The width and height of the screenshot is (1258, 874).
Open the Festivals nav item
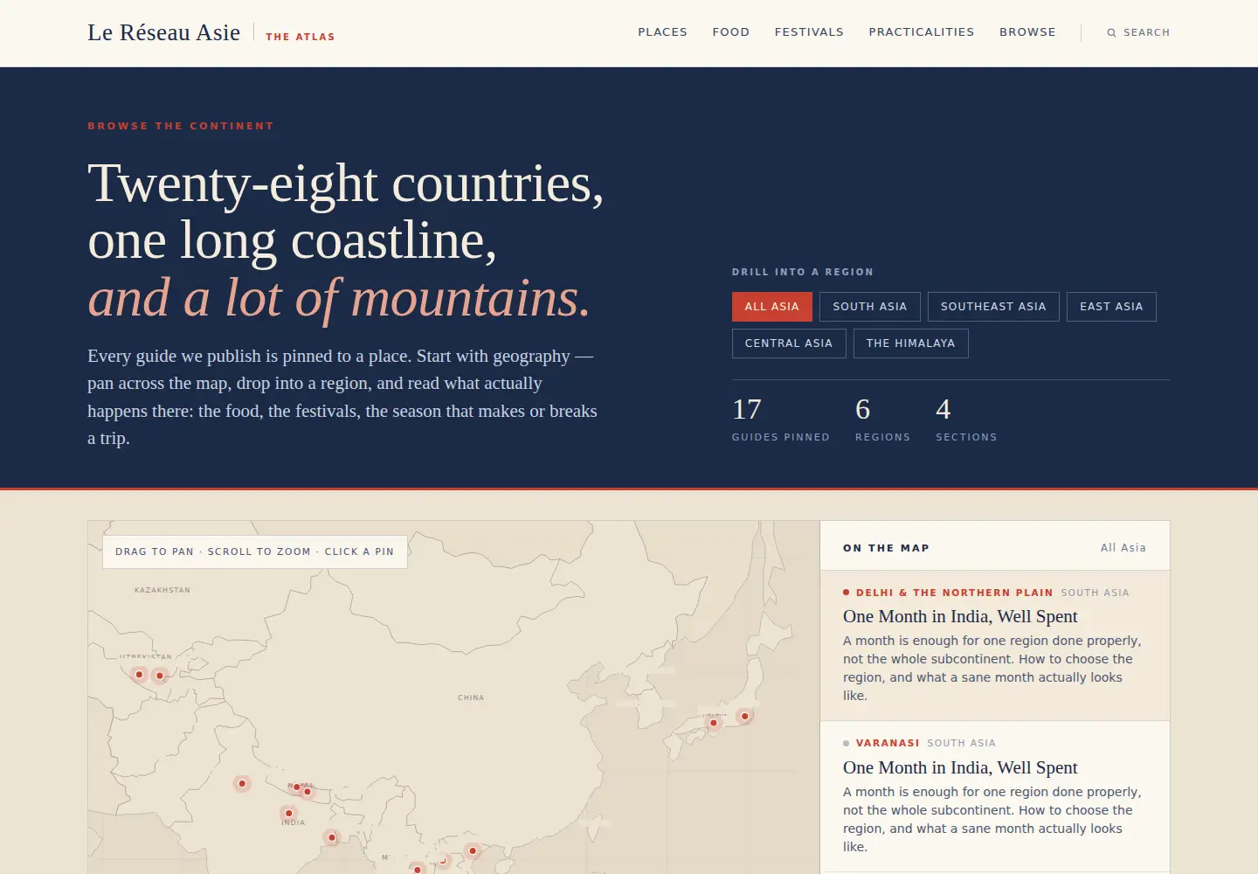click(809, 32)
